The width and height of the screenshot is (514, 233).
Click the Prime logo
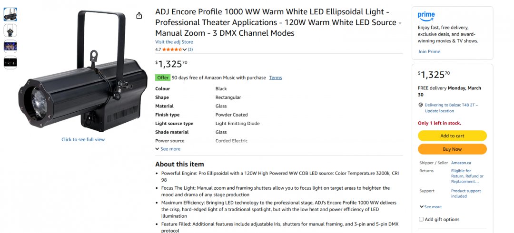[426, 16]
